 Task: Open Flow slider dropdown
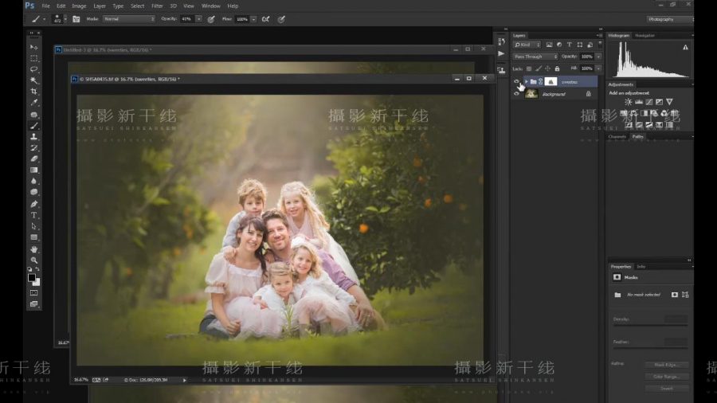click(x=254, y=19)
